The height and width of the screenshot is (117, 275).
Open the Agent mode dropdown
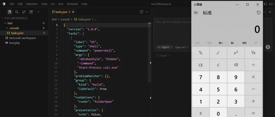164,47
